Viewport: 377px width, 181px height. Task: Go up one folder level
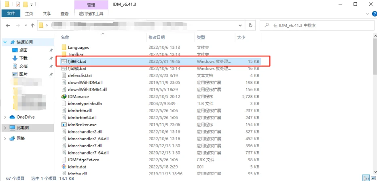tap(33, 25)
